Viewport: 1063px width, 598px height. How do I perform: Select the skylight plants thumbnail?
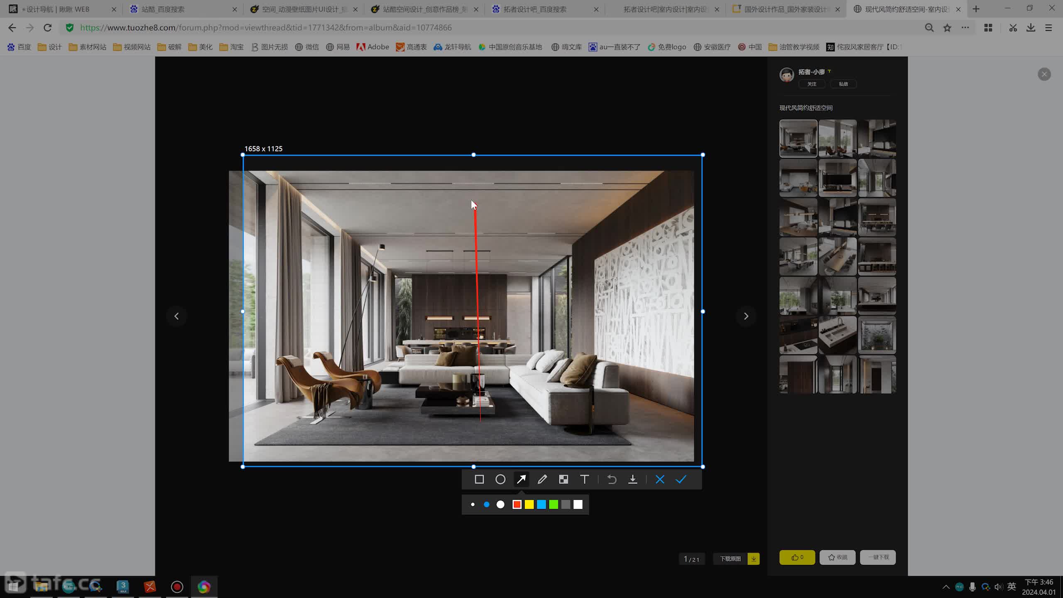point(877,335)
